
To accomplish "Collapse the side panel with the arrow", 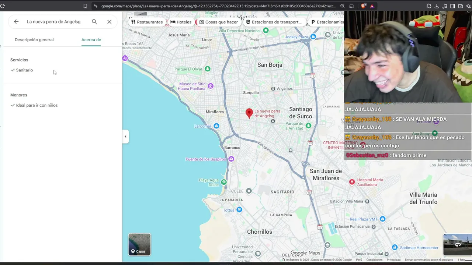I will 125,137.
